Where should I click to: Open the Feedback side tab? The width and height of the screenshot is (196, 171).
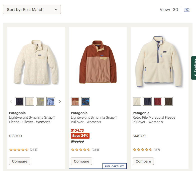click(194, 68)
